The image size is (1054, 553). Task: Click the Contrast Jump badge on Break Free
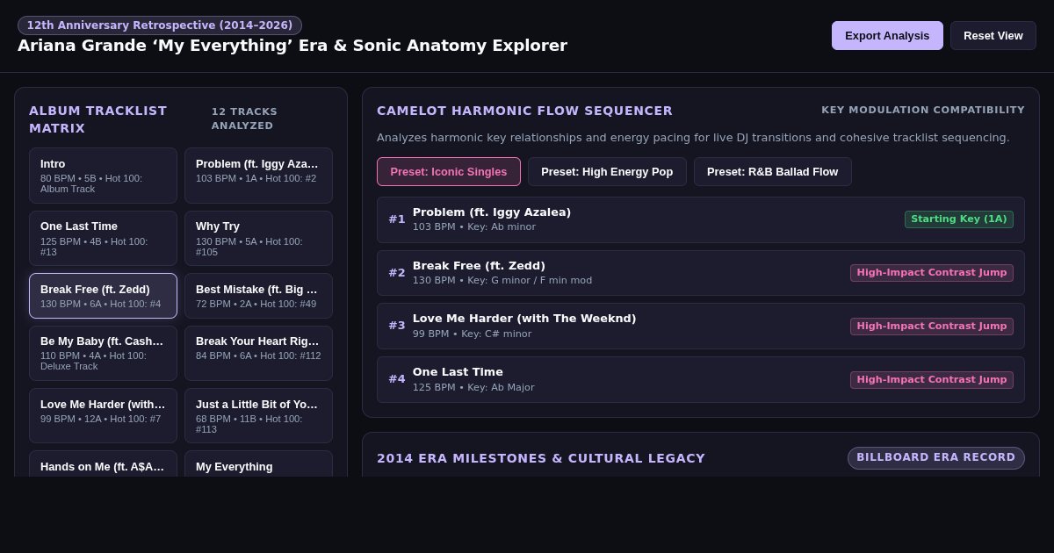(932, 273)
